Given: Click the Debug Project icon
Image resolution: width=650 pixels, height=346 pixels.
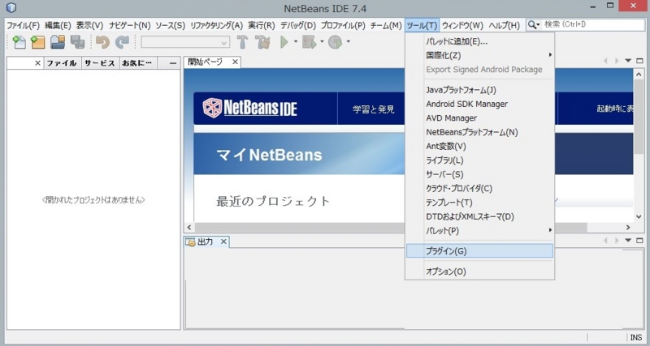Looking at the screenshot, I should pyautogui.click(x=310, y=42).
